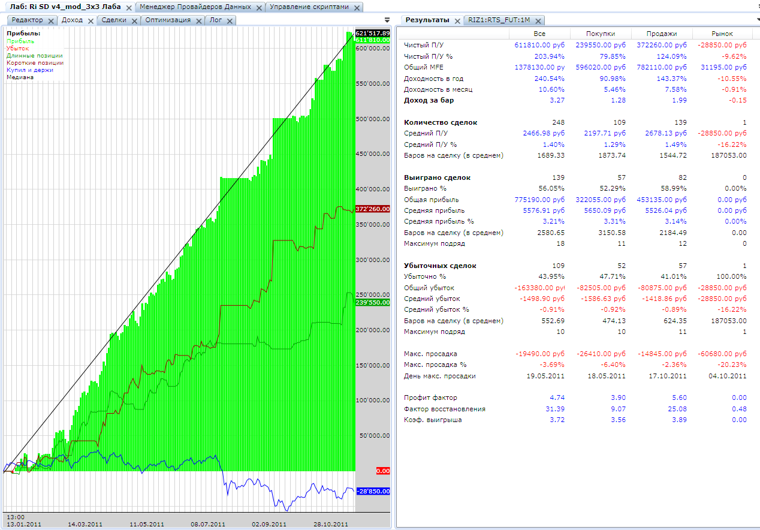Click the red 372'260.00 value marker
Viewport: 760px width, 530px height.
click(x=372, y=209)
